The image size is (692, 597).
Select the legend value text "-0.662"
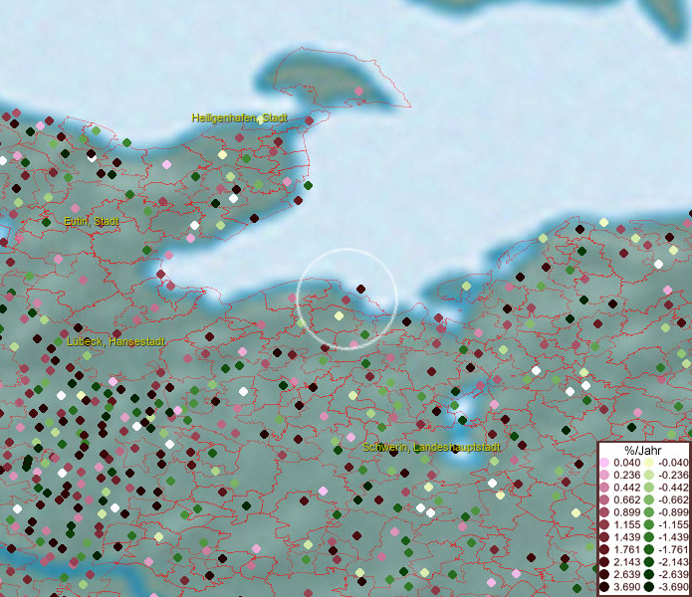click(673, 500)
